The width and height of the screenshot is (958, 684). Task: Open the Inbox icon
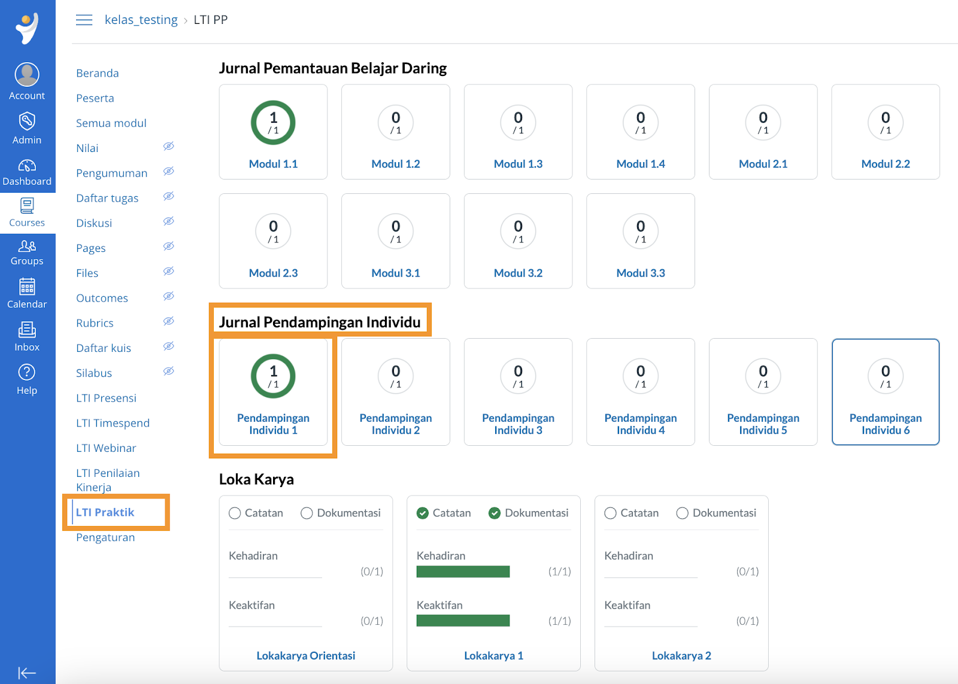(27, 330)
